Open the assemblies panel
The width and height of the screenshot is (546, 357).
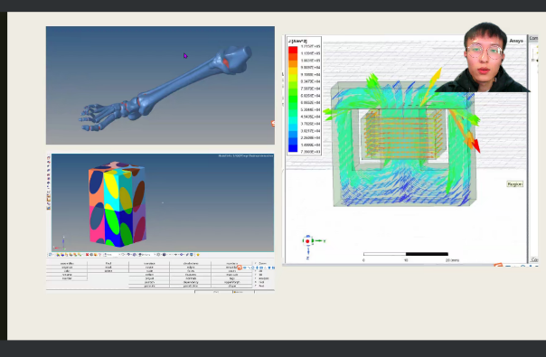(x=67, y=263)
